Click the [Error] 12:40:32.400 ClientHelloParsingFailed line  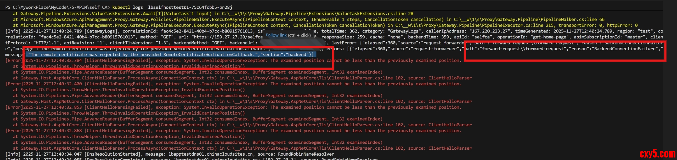tap(233, 84)
